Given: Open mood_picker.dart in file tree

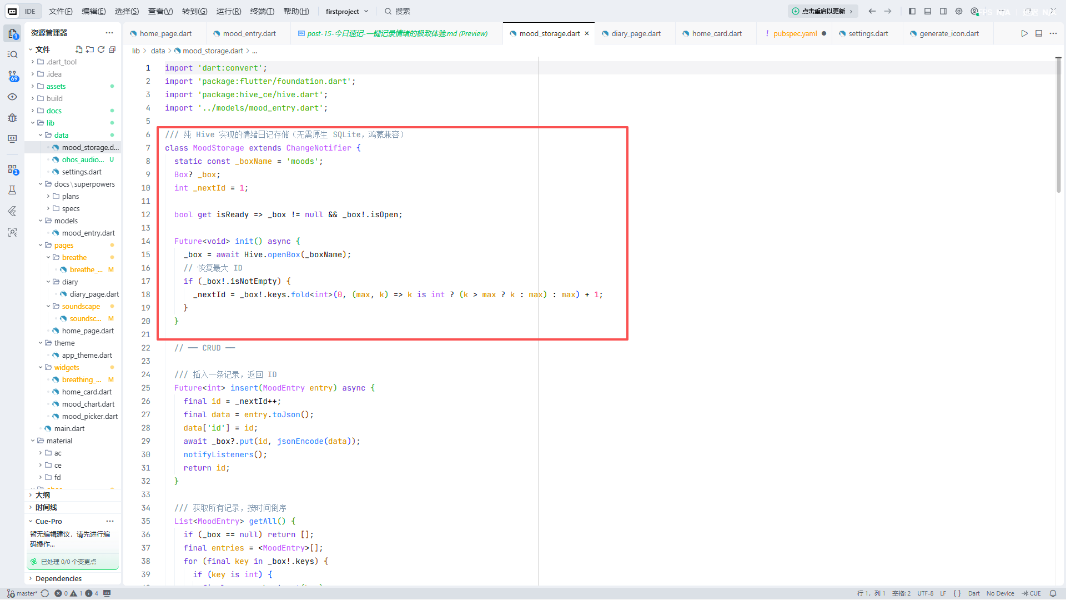Looking at the screenshot, I should (x=89, y=416).
